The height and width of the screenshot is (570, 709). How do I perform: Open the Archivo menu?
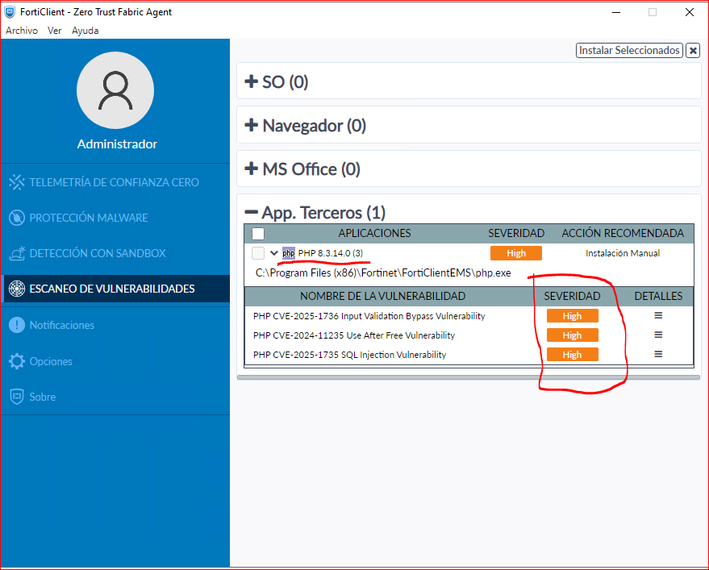pyautogui.click(x=22, y=31)
